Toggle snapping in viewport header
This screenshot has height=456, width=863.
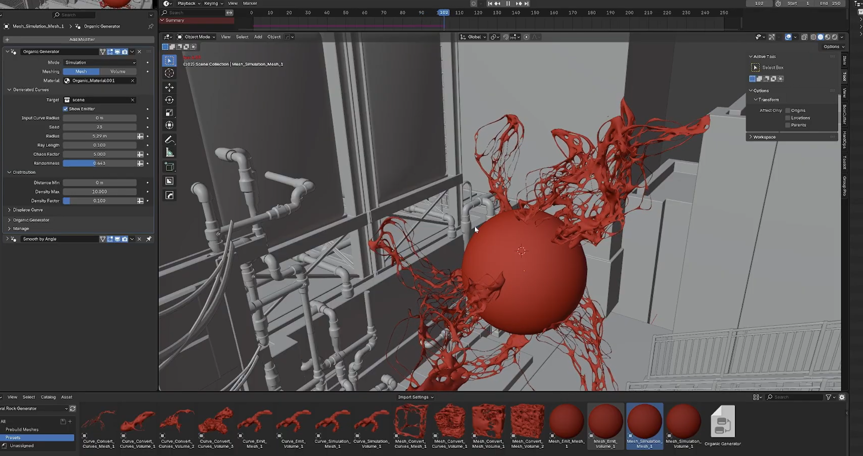click(x=505, y=37)
